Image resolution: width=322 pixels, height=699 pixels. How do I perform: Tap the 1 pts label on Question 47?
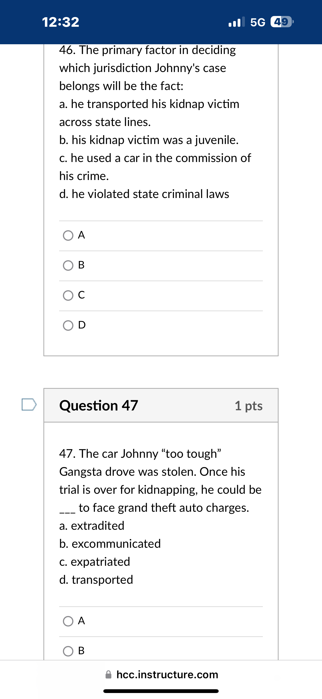(249, 406)
